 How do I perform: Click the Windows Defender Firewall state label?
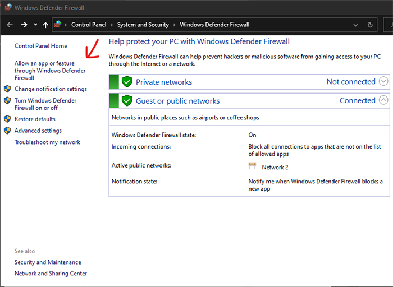click(154, 135)
